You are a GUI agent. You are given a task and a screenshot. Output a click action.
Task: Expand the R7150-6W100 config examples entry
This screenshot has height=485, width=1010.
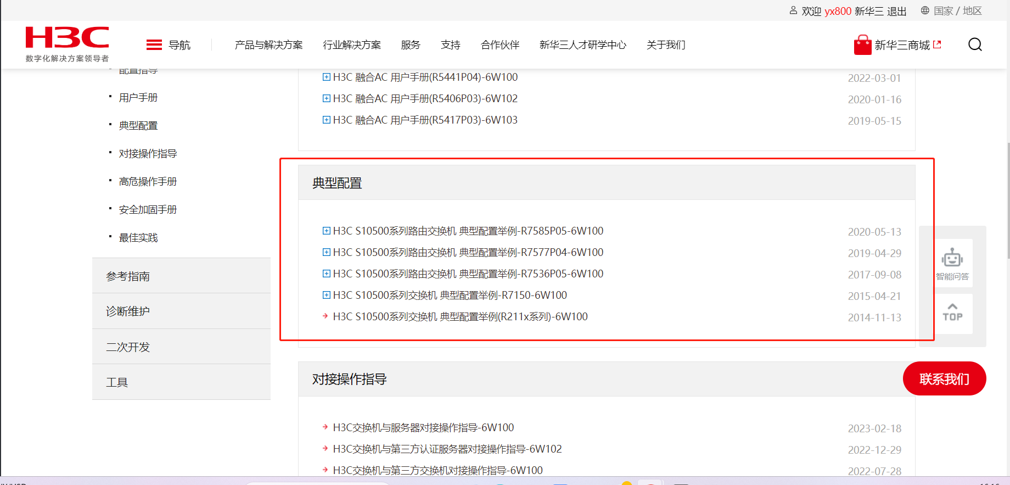327,295
